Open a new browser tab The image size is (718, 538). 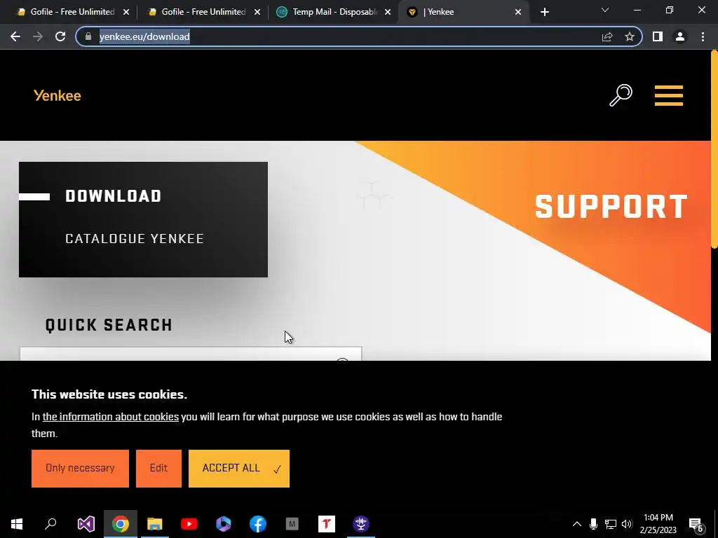point(544,12)
